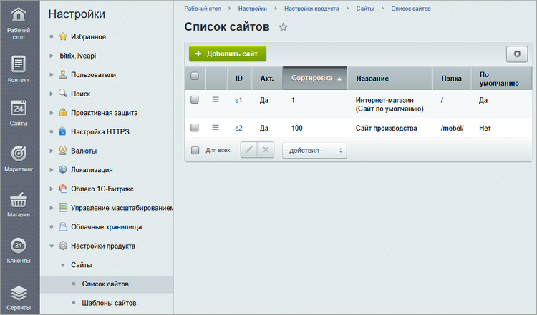Check the checkbox for site s2

(195, 128)
